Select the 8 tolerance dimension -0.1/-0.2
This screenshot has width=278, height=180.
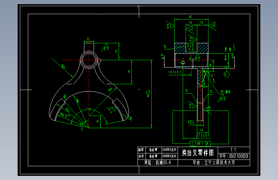point(191,122)
